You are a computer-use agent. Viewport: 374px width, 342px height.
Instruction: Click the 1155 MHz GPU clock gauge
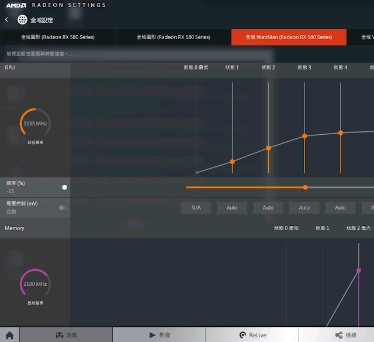[x=35, y=123]
